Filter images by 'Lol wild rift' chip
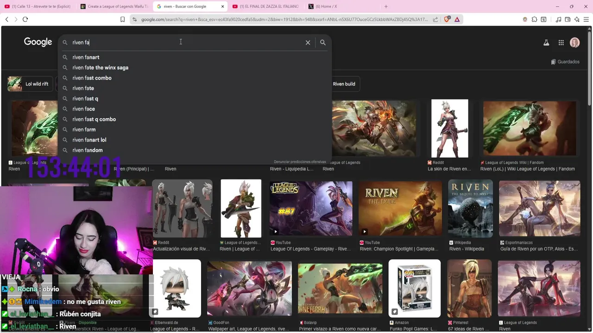593x333 pixels. pyautogui.click(x=30, y=84)
